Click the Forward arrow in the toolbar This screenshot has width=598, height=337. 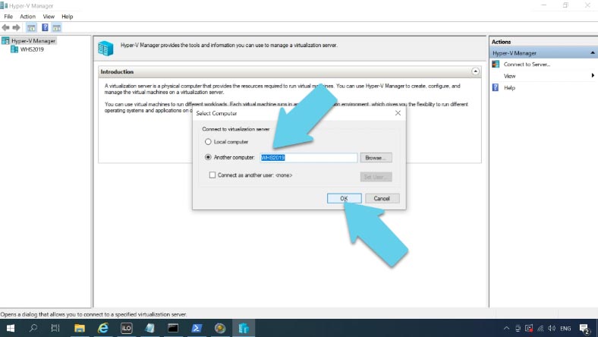pos(17,27)
